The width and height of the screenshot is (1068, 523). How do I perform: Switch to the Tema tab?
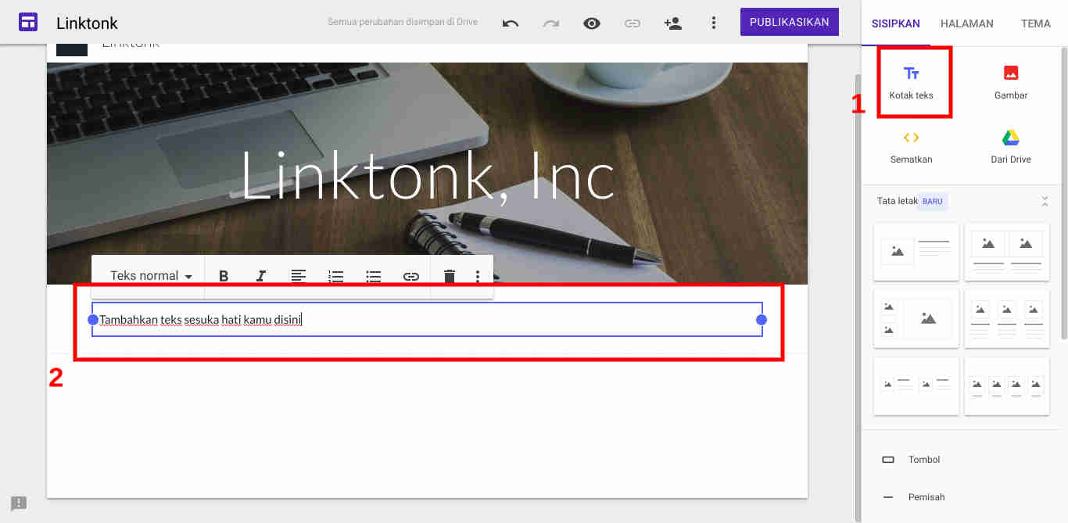[x=1036, y=23]
